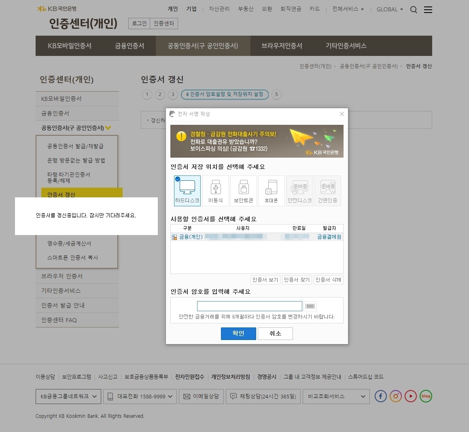Click the voice phishing warning banner
The image size is (469, 432).
point(257,141)
